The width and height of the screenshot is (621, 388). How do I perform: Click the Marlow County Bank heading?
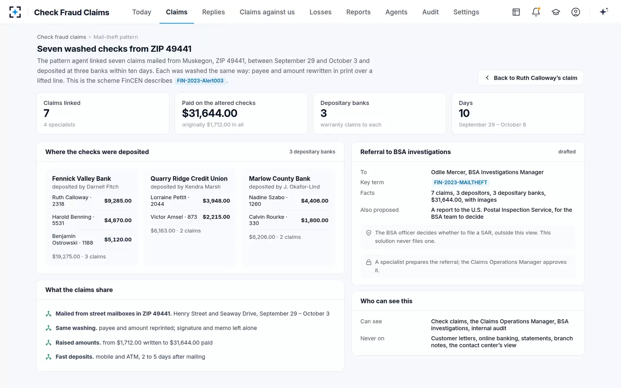[279, 178]
